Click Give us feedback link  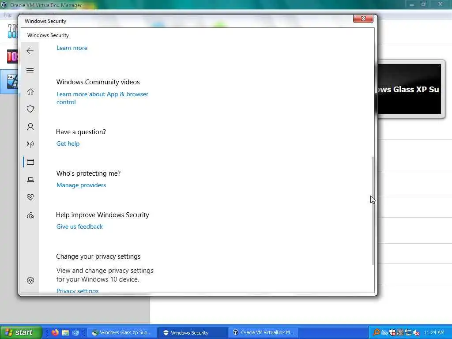point(79,226)
